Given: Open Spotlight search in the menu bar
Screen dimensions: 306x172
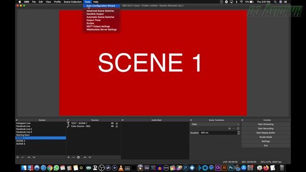Looking at the screenshot, I should pos(275,2).
